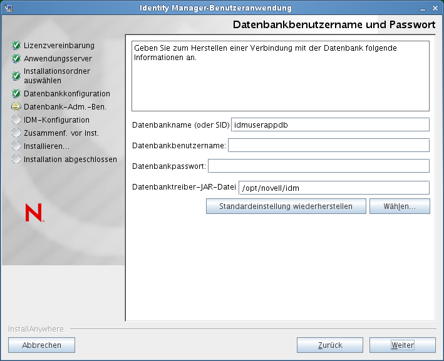444x361 pixels.
Task: Click the Datenbankbenutzername: label
Action: click(179, 145)
